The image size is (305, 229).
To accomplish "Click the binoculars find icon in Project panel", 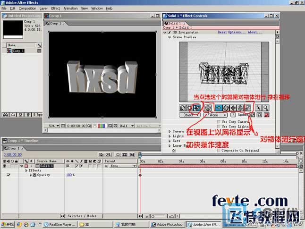I will click(x=6, y=115).
